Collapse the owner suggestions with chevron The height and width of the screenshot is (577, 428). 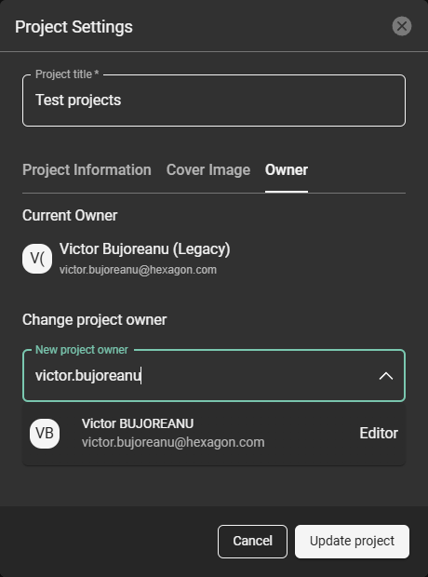pos(386,376)
